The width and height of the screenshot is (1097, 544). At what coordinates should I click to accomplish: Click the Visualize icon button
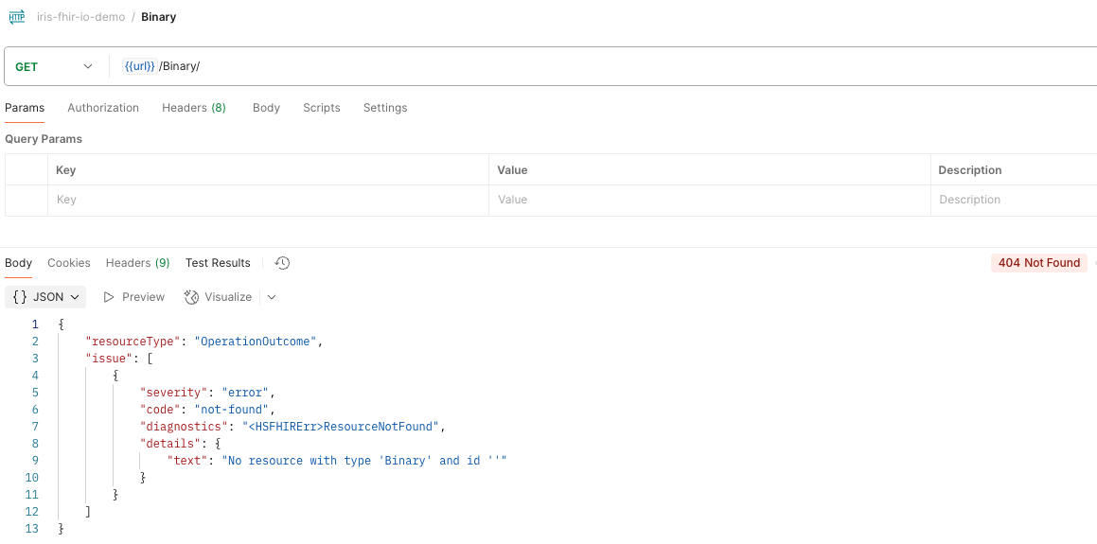coord(192,297)
